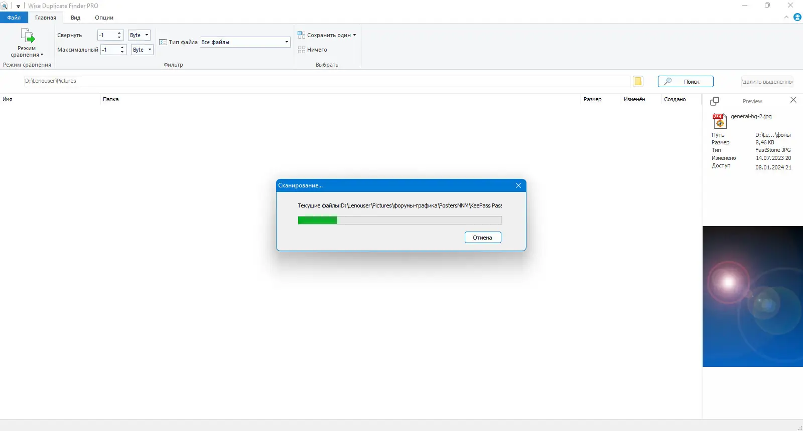
Task: Click the window resize grip in status bar
Action: (799, 427)
